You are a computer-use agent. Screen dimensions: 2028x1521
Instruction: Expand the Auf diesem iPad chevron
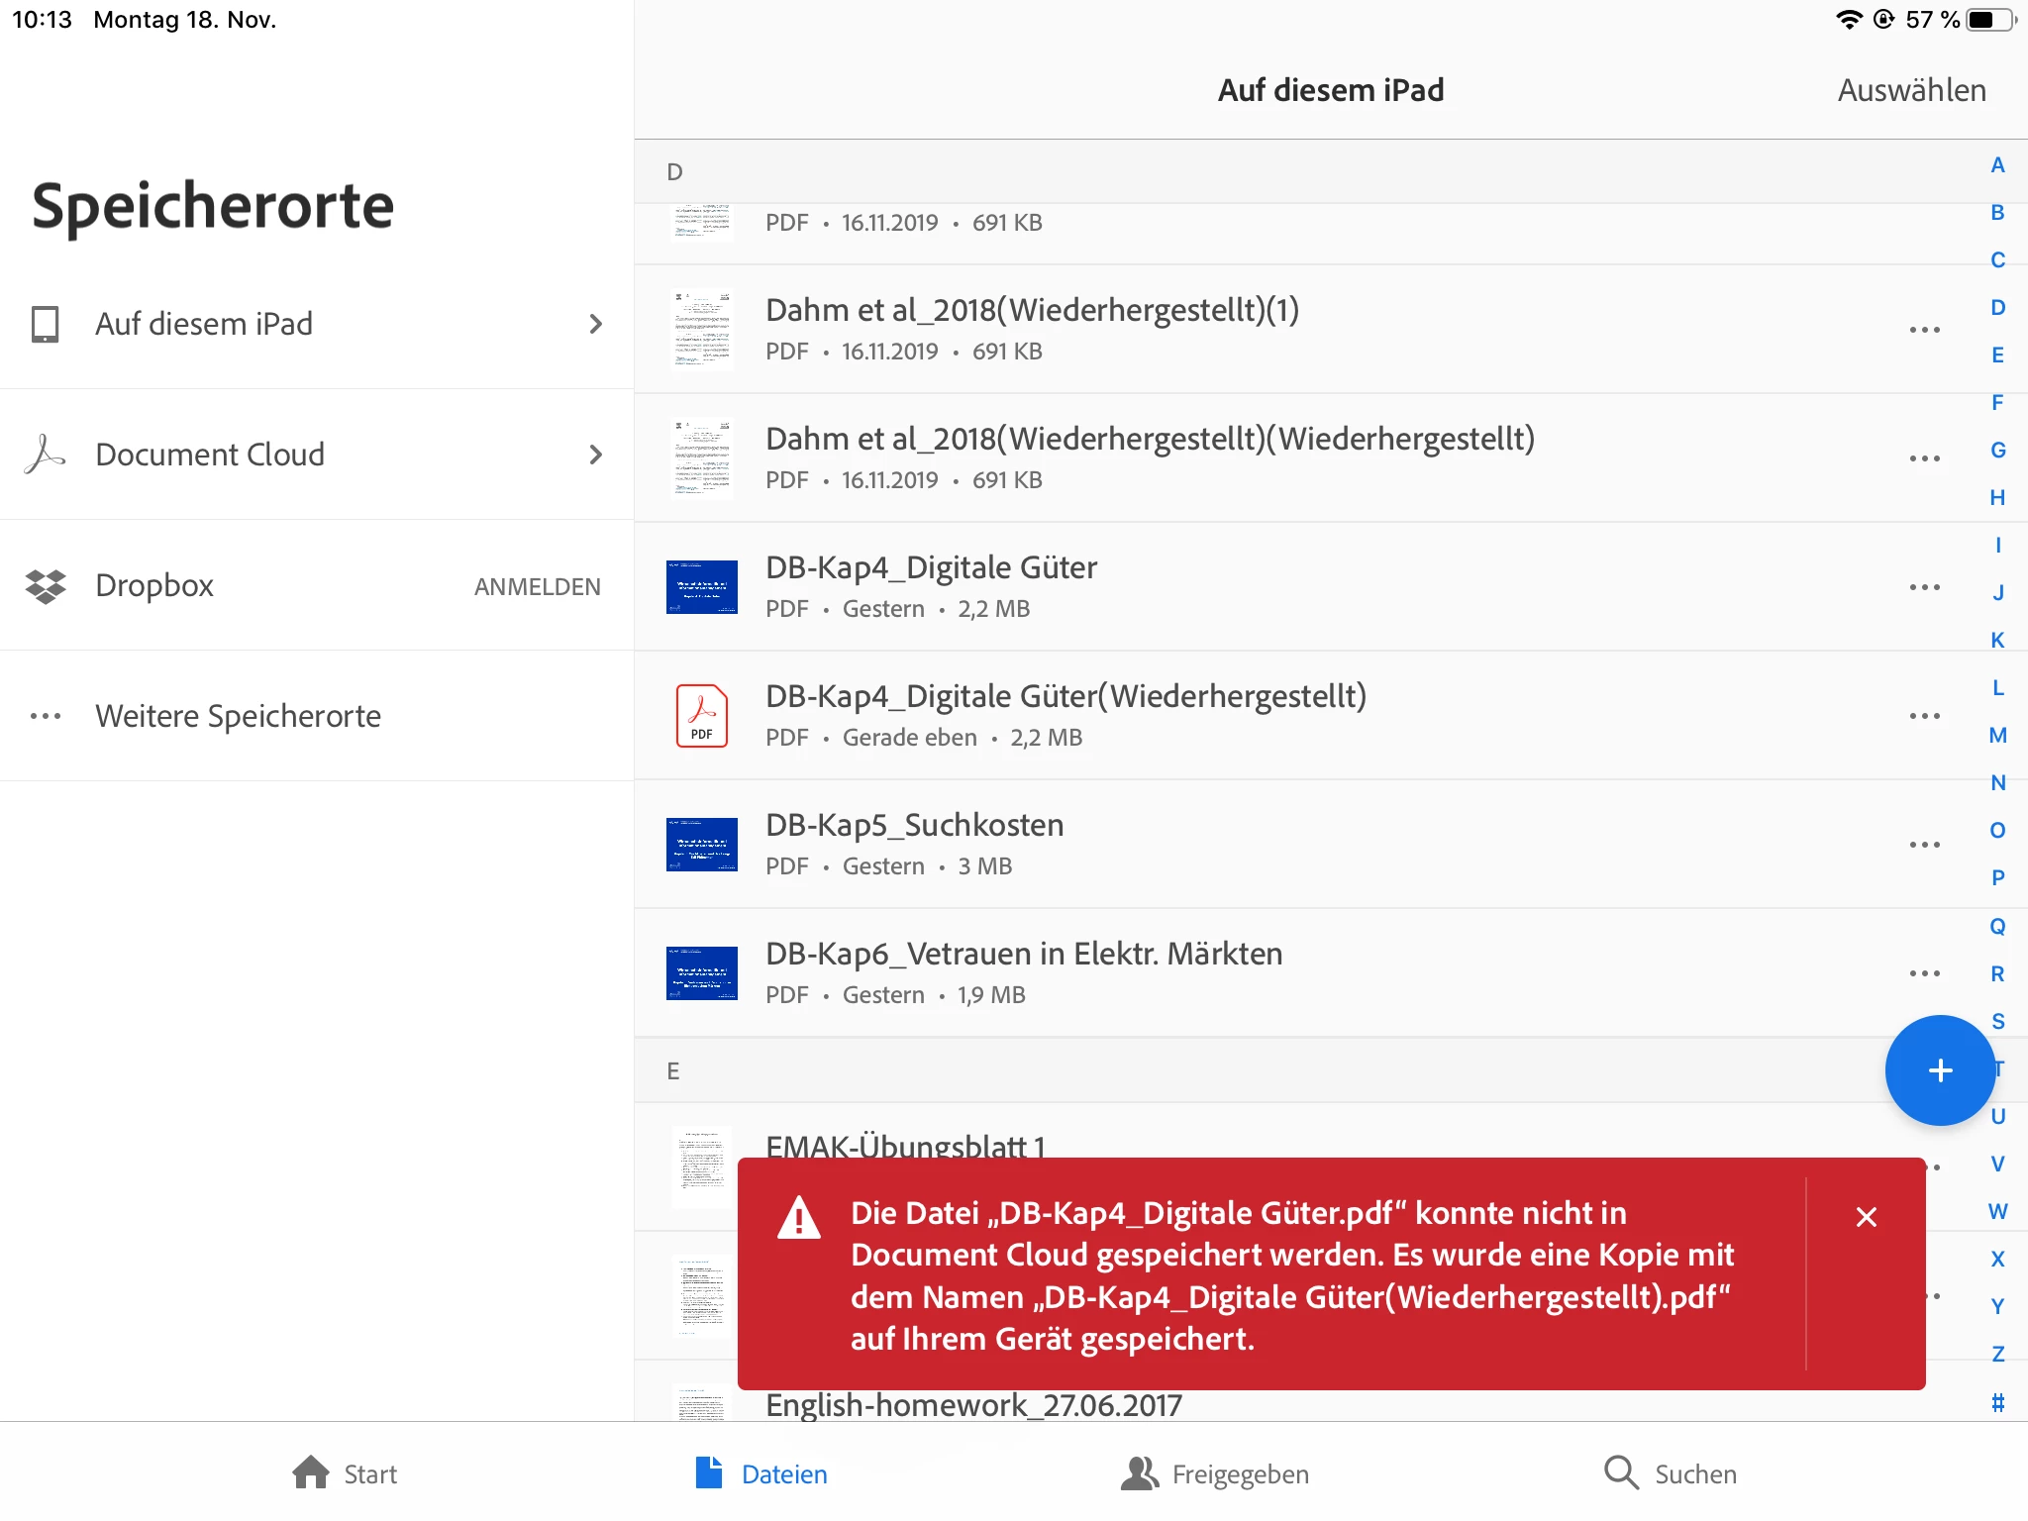[595, 324]
